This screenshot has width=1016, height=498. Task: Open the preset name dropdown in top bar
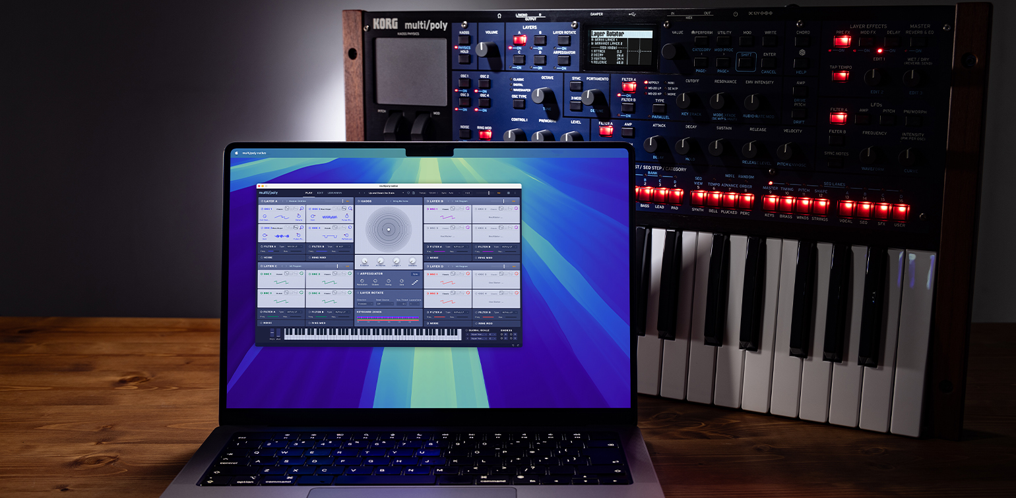387,193
